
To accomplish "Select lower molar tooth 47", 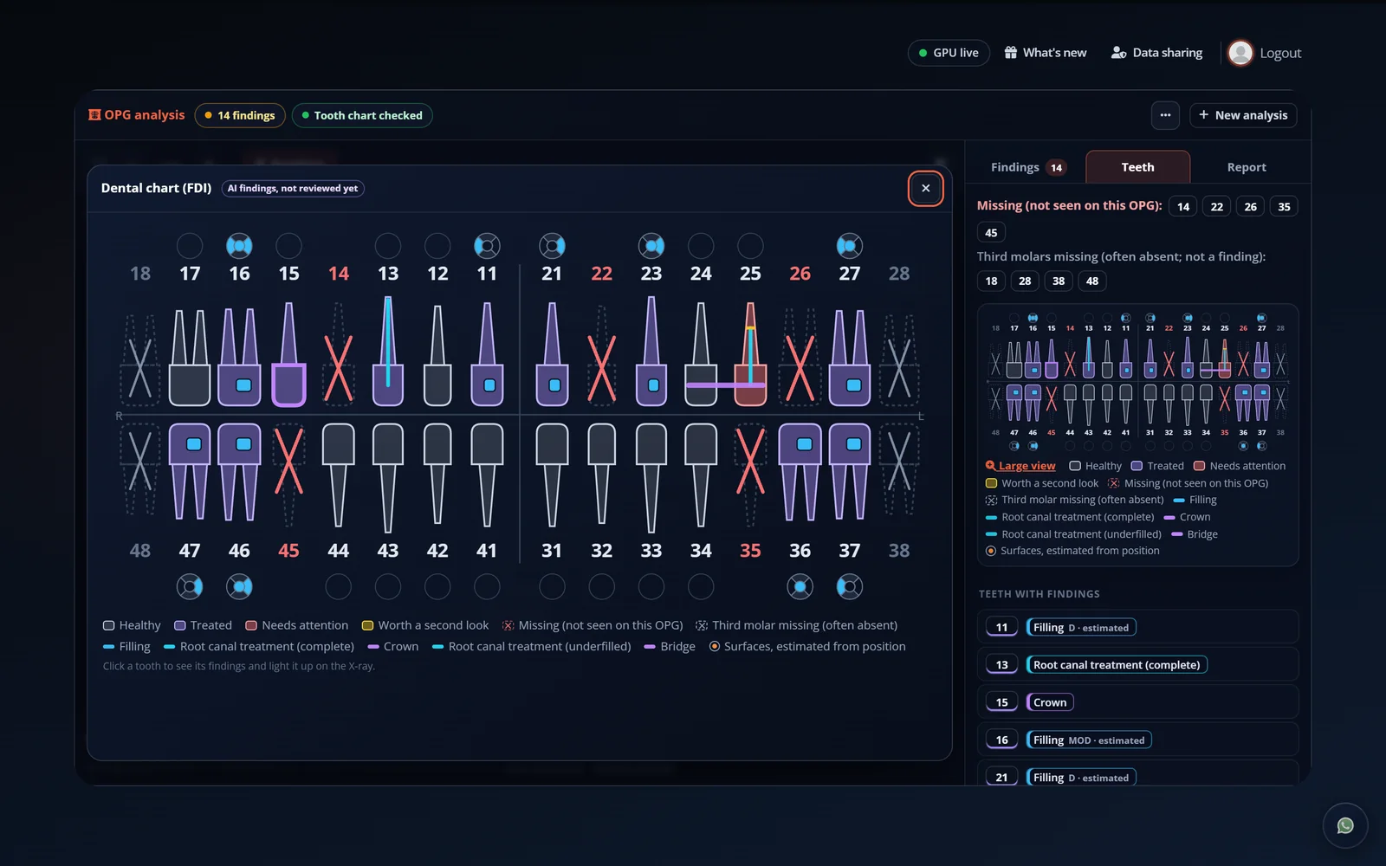I will (190, 472).
